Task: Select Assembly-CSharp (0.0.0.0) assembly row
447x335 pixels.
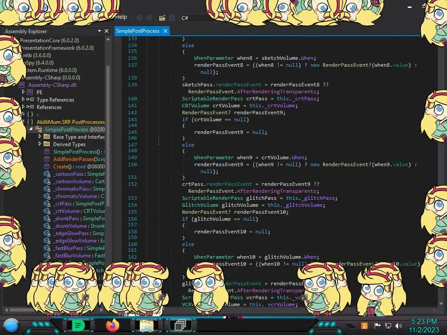Action: tap(52, 78)
